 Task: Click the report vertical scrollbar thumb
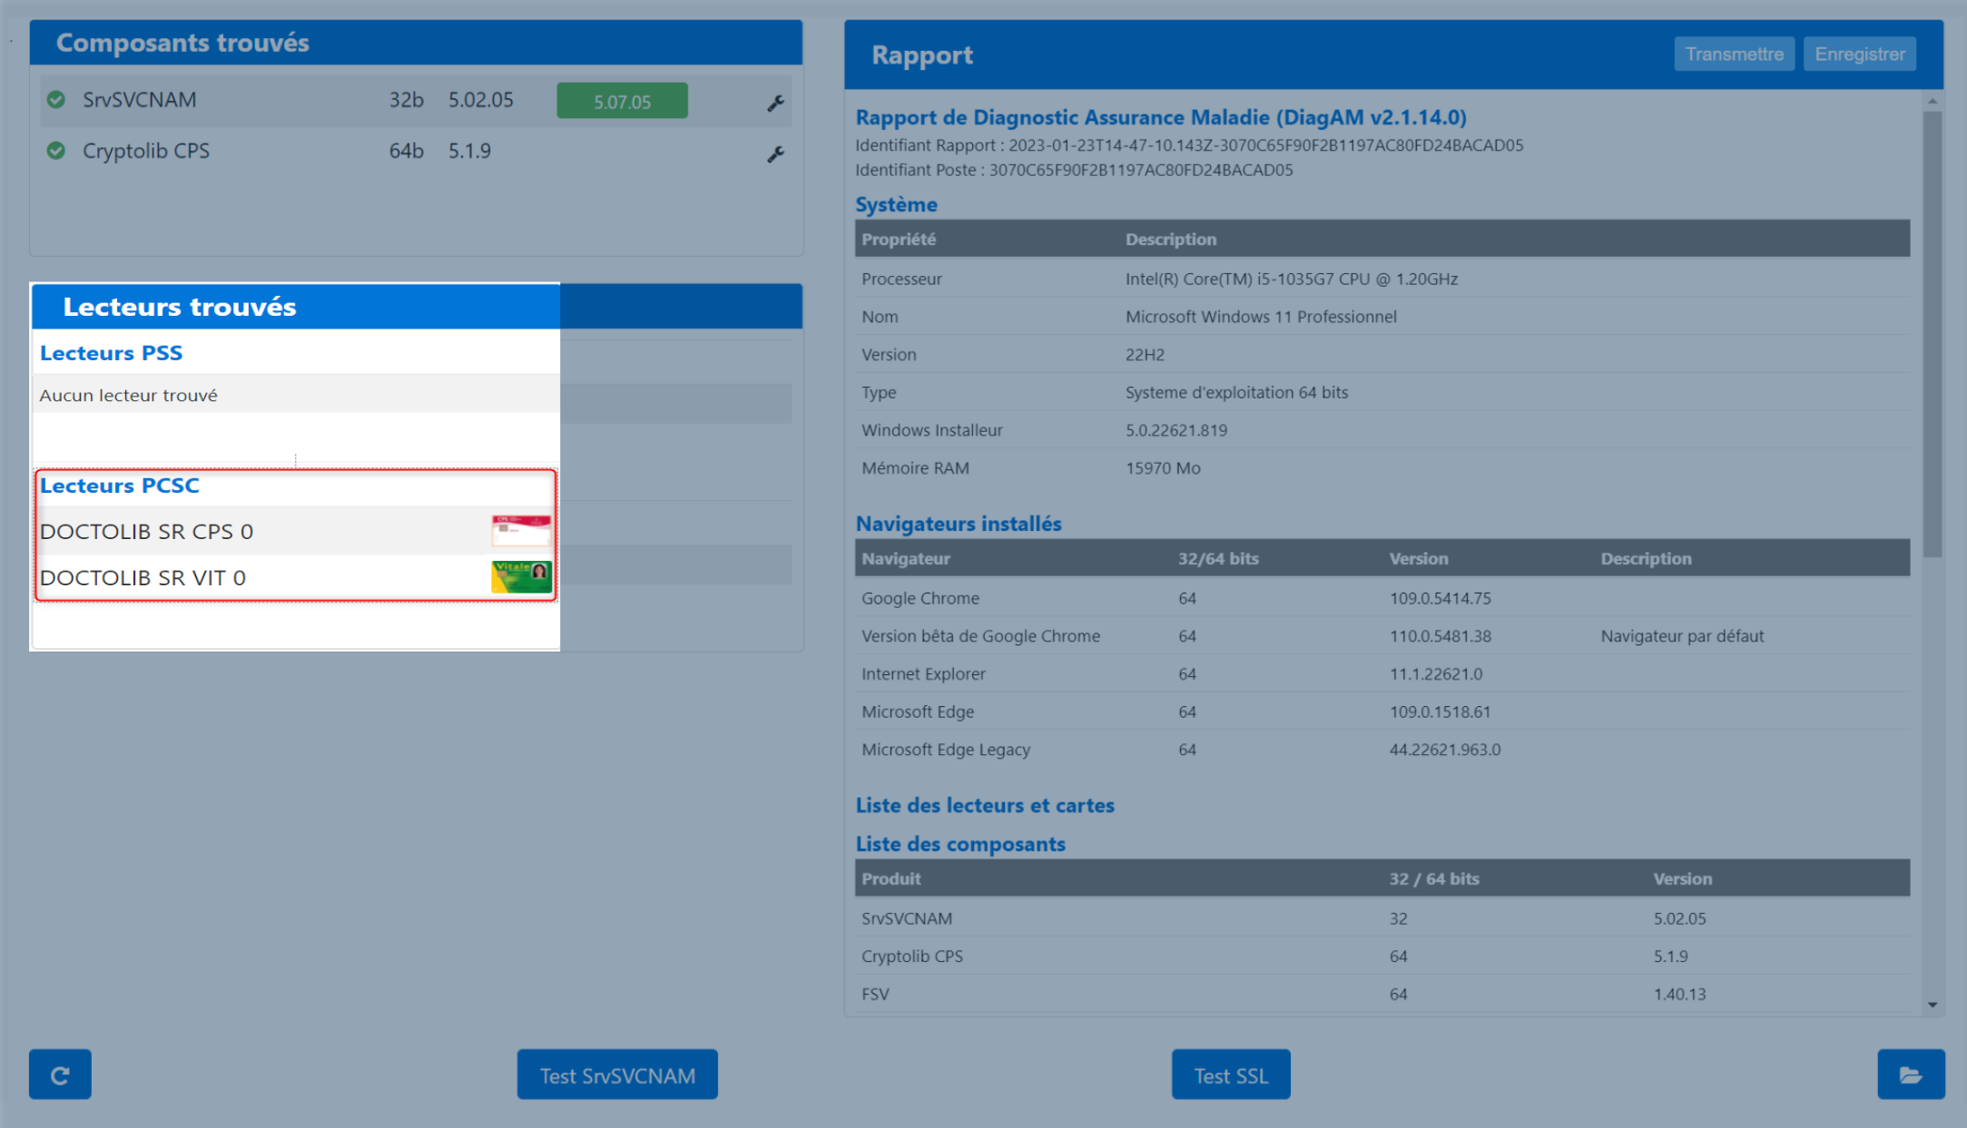click(x=1933, y=334)
